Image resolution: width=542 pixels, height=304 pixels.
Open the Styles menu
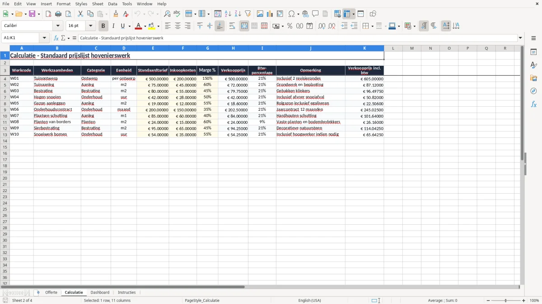point(81,4)
